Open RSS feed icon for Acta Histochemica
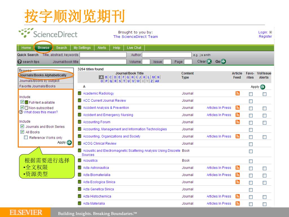The height and width of the screenshot is (217, 289). pyautogui.click(x=238, y=196)
